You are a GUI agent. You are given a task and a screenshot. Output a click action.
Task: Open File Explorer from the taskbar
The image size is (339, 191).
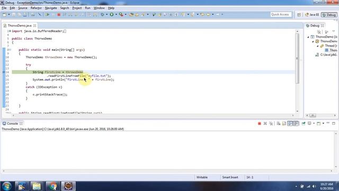pos(37,186)
